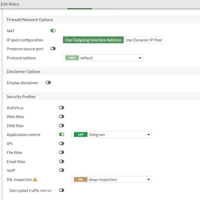This screenshot has width=200, height=200.
Task: Switch on Web filter toggle
Action: tap(62, 117)
